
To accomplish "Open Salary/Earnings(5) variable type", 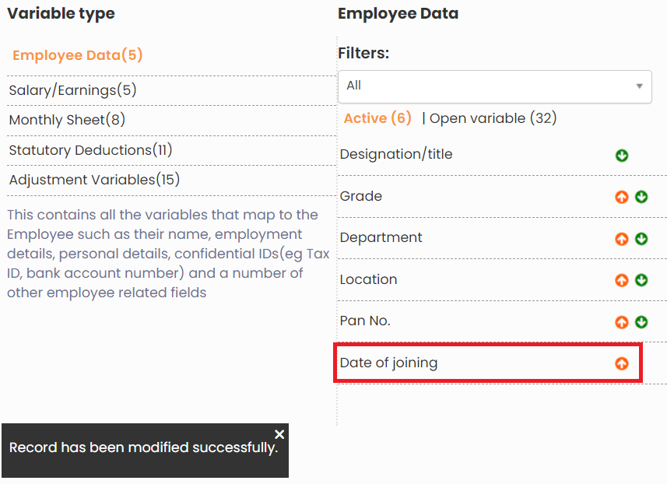I will (72, 90).
